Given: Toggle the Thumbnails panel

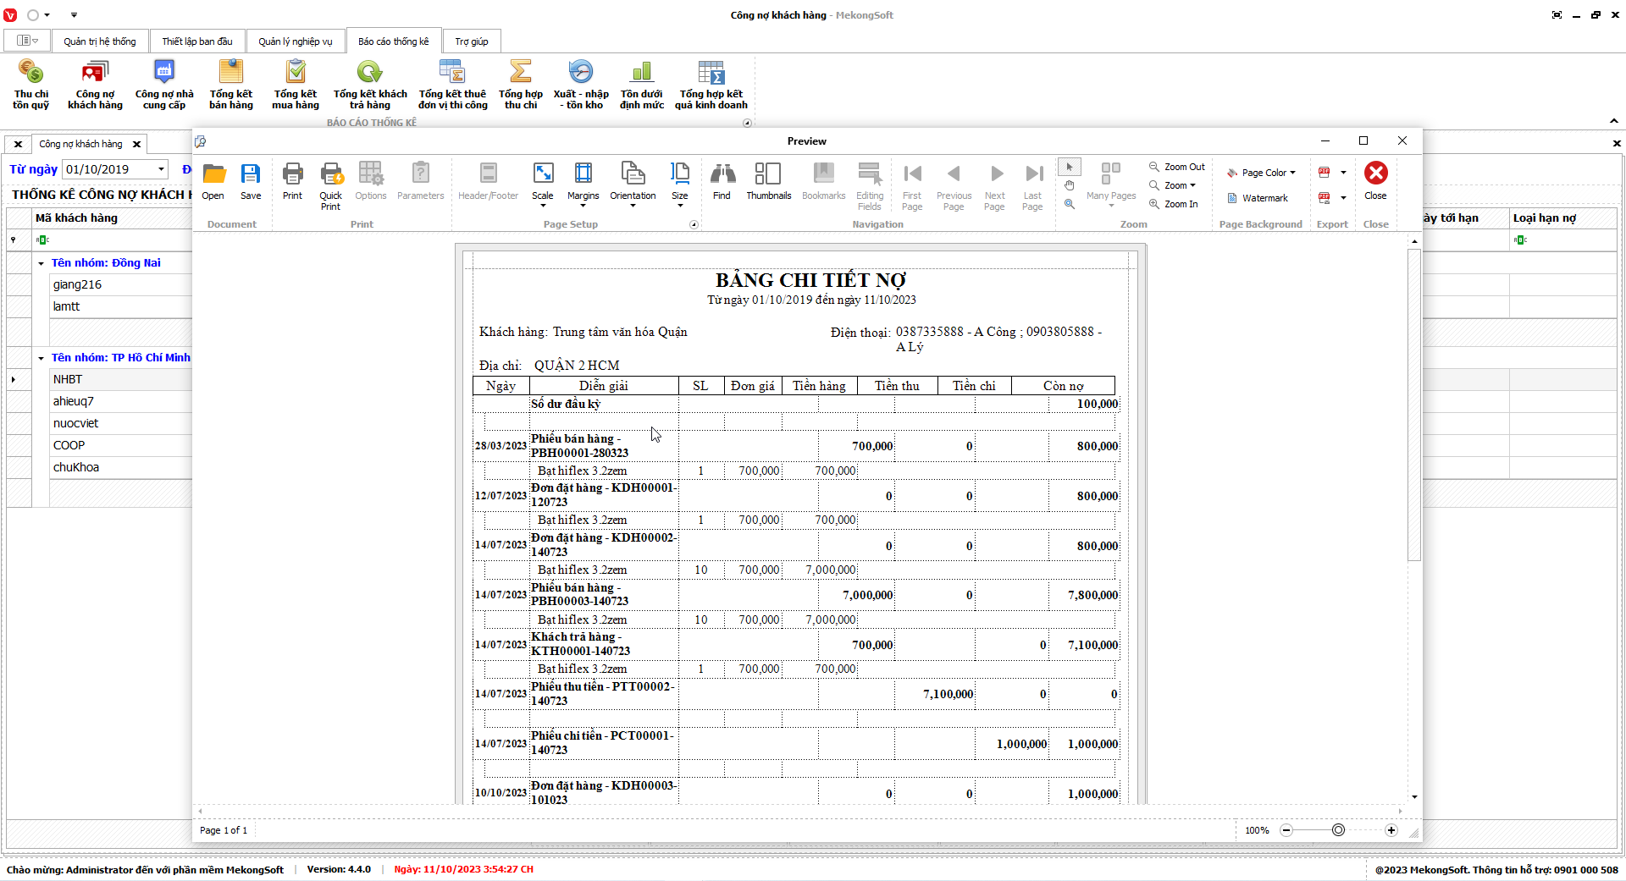Looking at the screenshot, I should pyautogui.click(x=768, y=182).
